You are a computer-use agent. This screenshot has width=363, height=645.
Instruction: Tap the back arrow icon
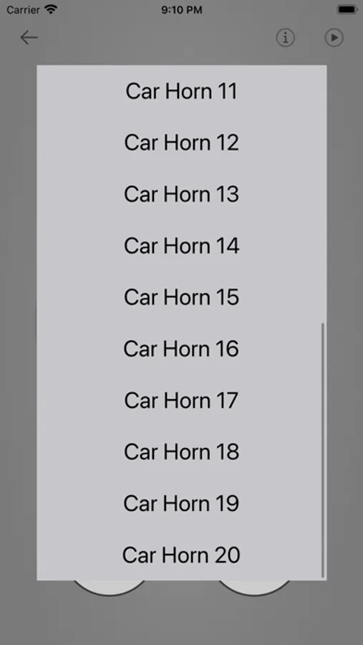pyautogui.click(x=29, y=38)
